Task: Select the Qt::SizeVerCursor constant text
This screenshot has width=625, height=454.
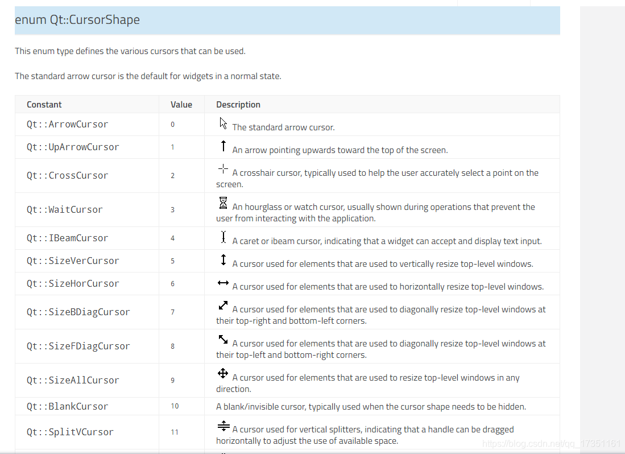Action: click(x=73, y=261)
